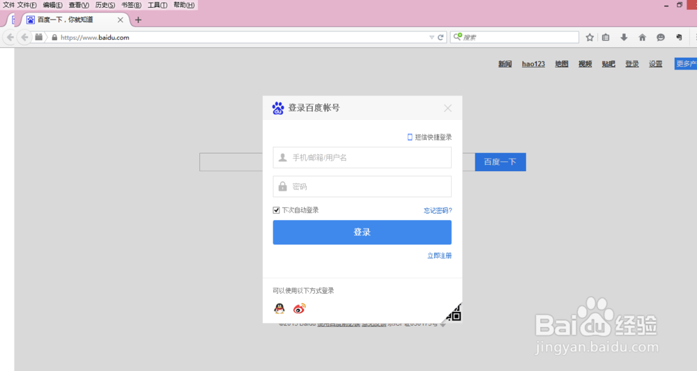Click the padlock icon in address bar
The image size is (697, 371).
click(x=54, y=38)
